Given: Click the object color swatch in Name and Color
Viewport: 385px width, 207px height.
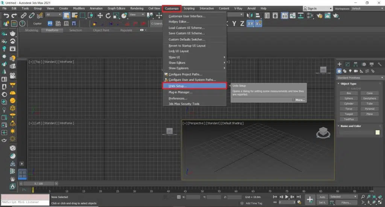Looking at the screenshot, I should tap(377, 132).
